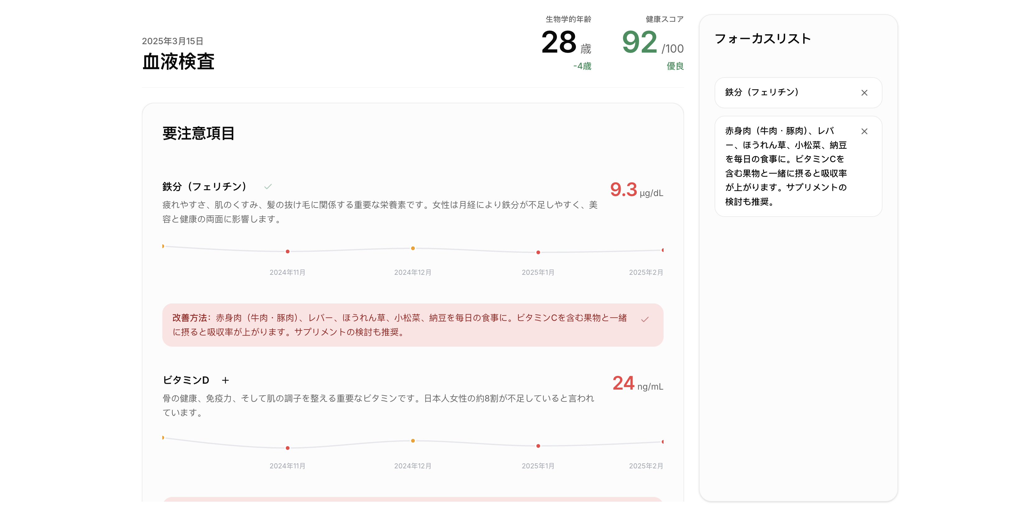
Task: Toggle checkmark in the 改善方法 pink box
Action: click(644, 319)
